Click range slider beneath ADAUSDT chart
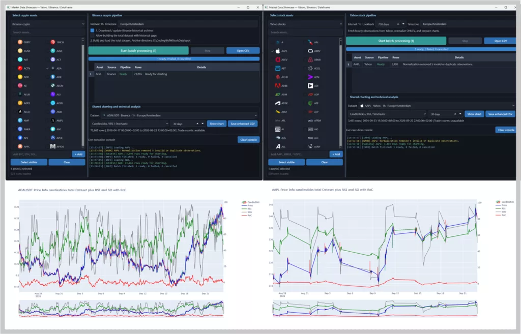521x334 pixels. 121,309
